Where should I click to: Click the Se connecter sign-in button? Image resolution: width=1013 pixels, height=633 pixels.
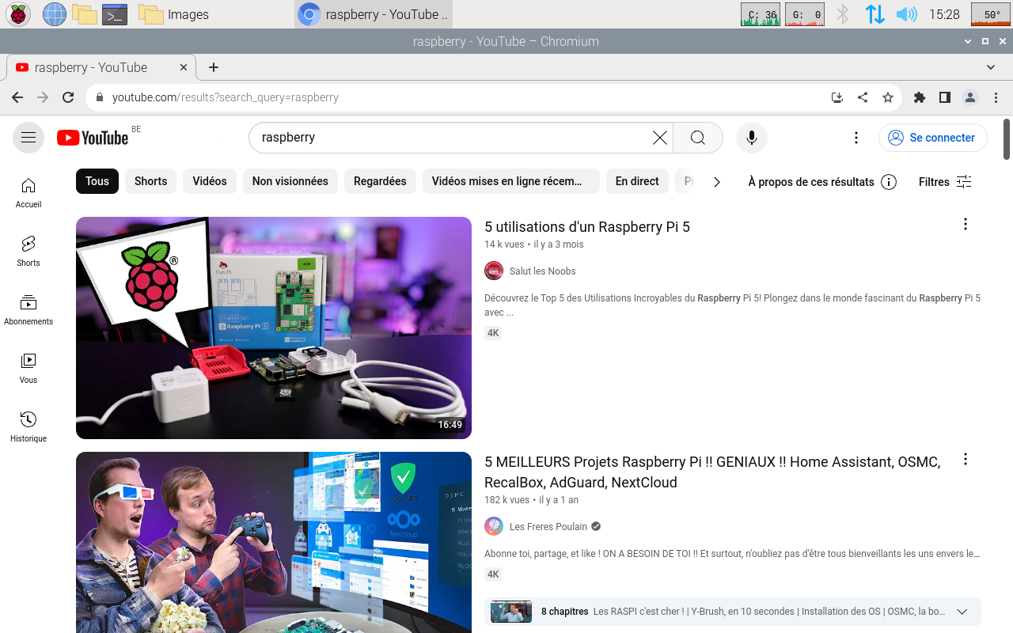tap(932, 138)
